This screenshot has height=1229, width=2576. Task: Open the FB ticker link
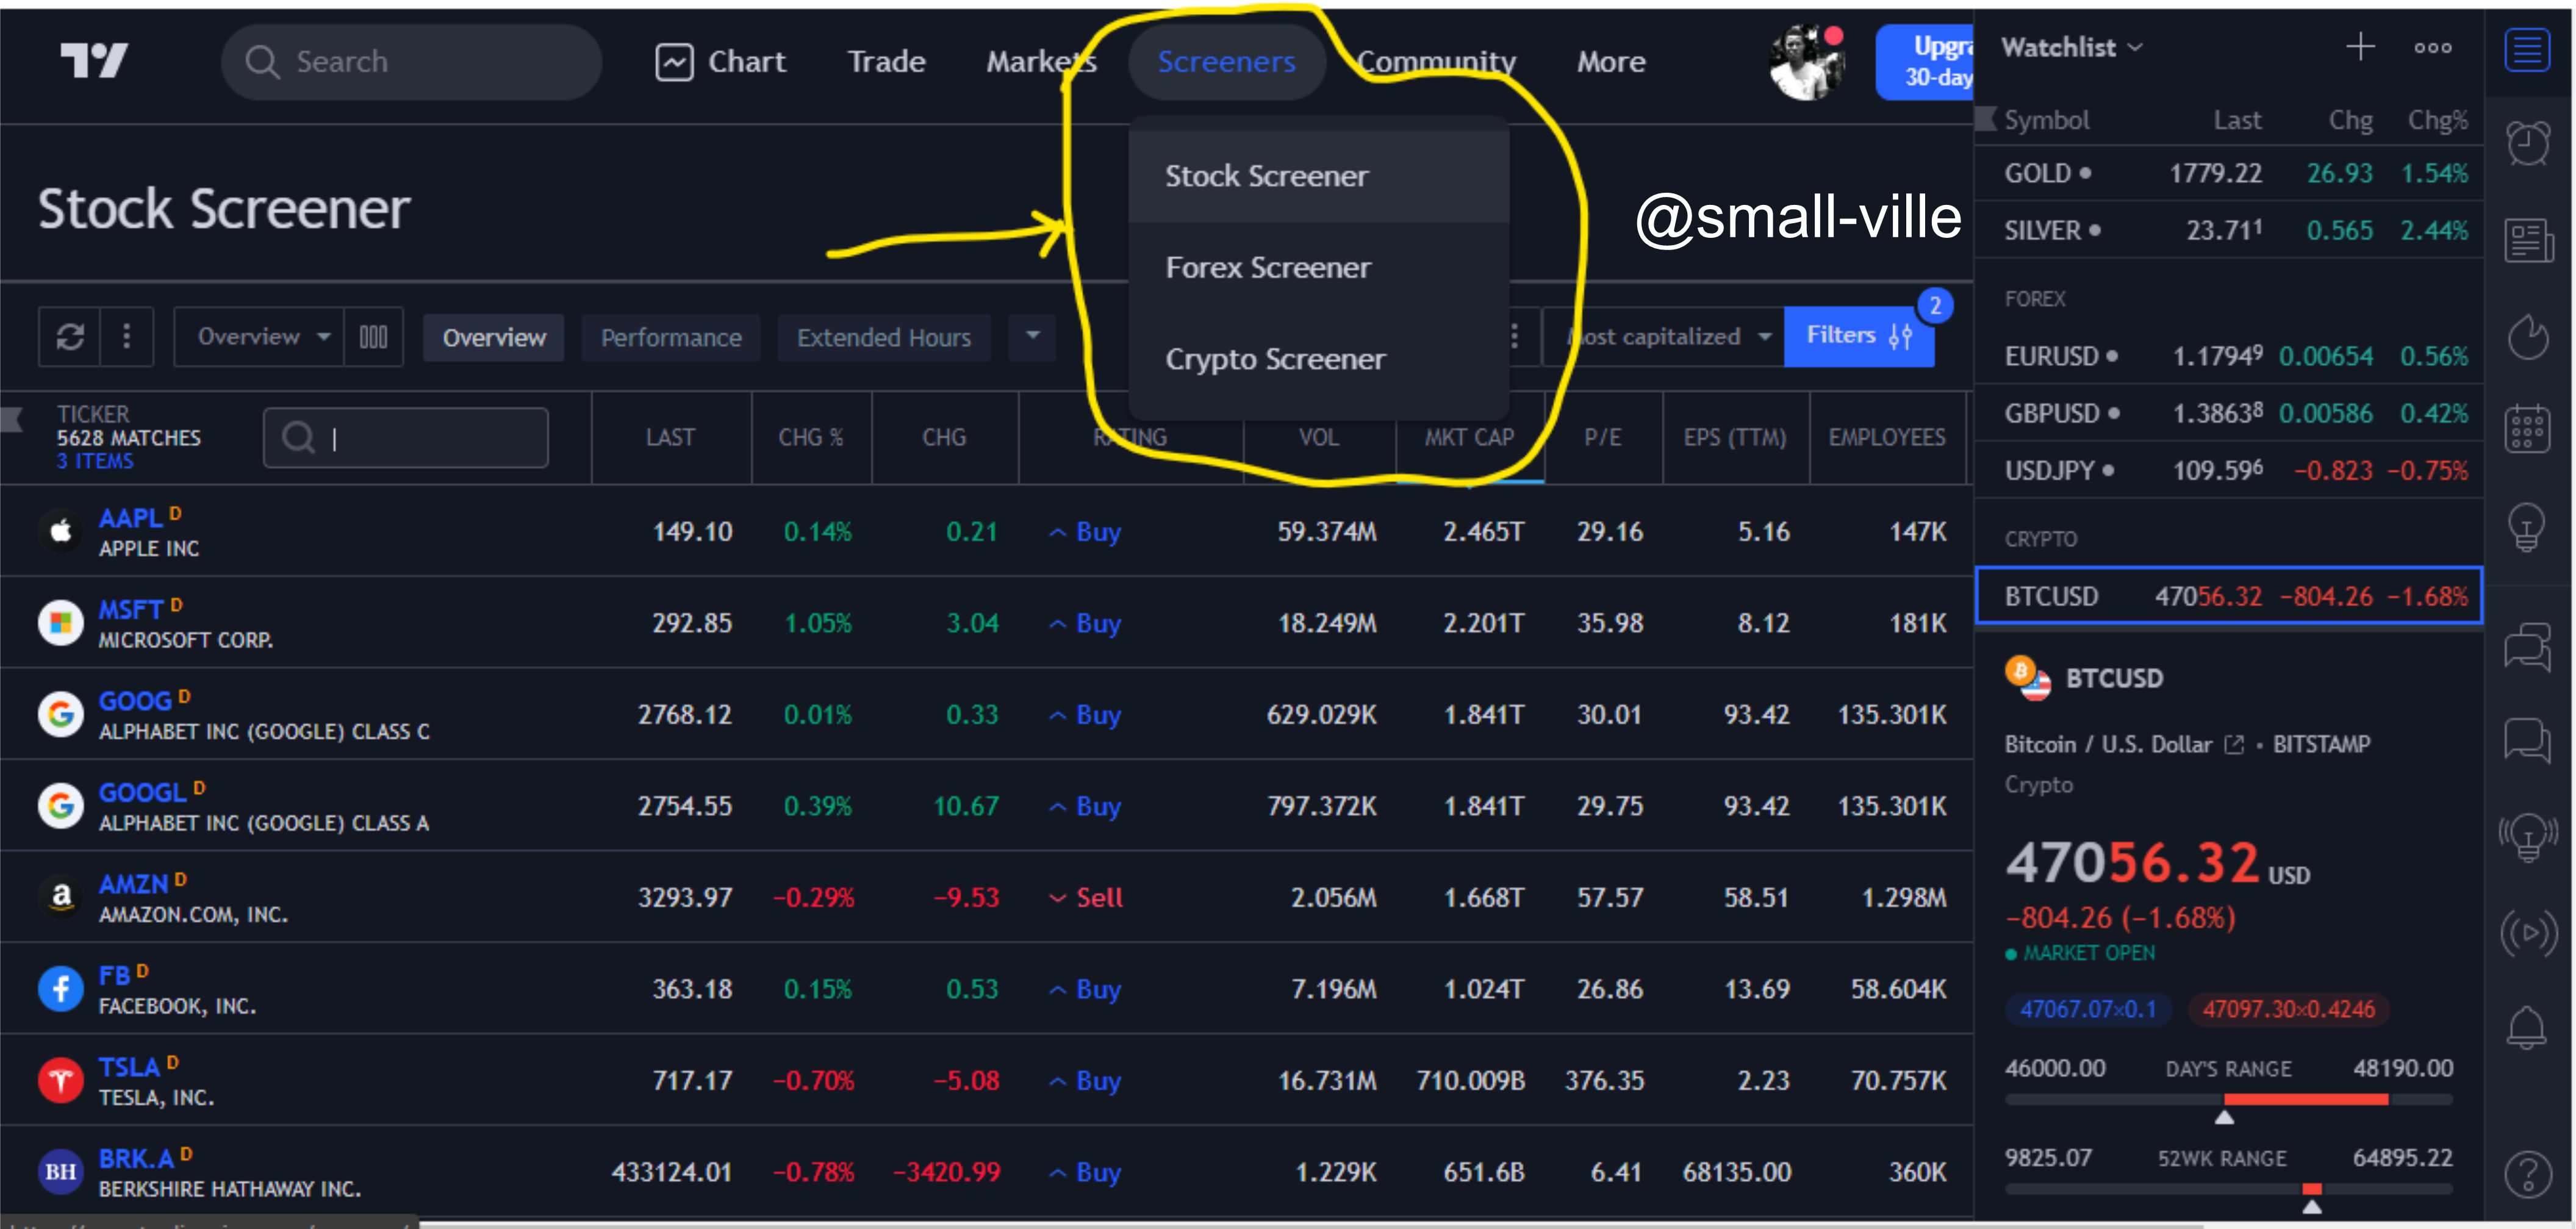tap(114, 976)
